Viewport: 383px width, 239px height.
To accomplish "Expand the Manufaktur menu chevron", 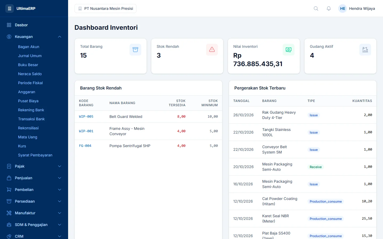I will (x=60, y=213).
